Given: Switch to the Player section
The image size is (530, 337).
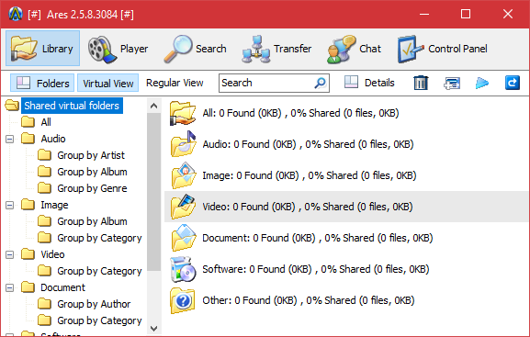Looking at the screenshot, I should tap(118, 49).
